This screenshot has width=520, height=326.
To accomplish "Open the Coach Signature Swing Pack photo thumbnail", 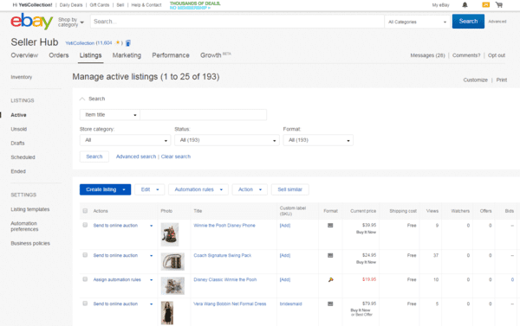I will [x=172, y=262].
